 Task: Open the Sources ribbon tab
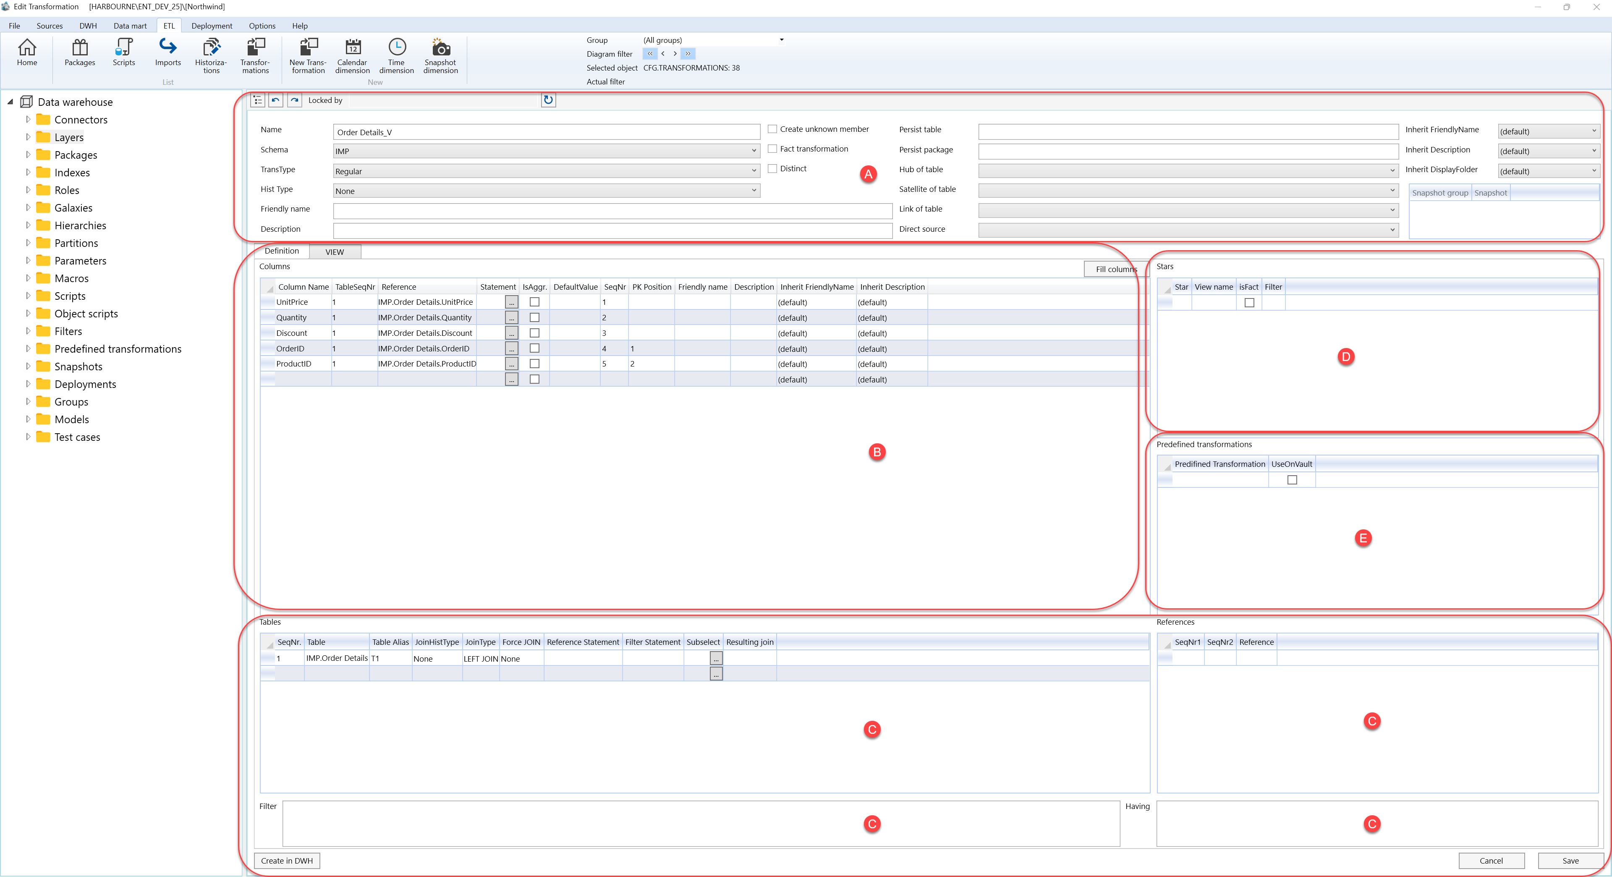(x=50, y=26)
